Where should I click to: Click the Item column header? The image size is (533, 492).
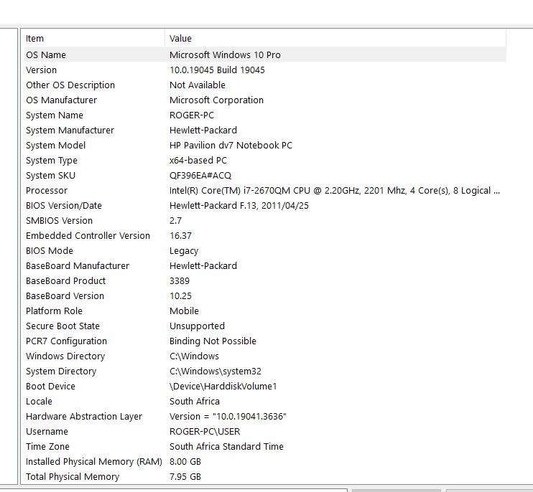35,39
